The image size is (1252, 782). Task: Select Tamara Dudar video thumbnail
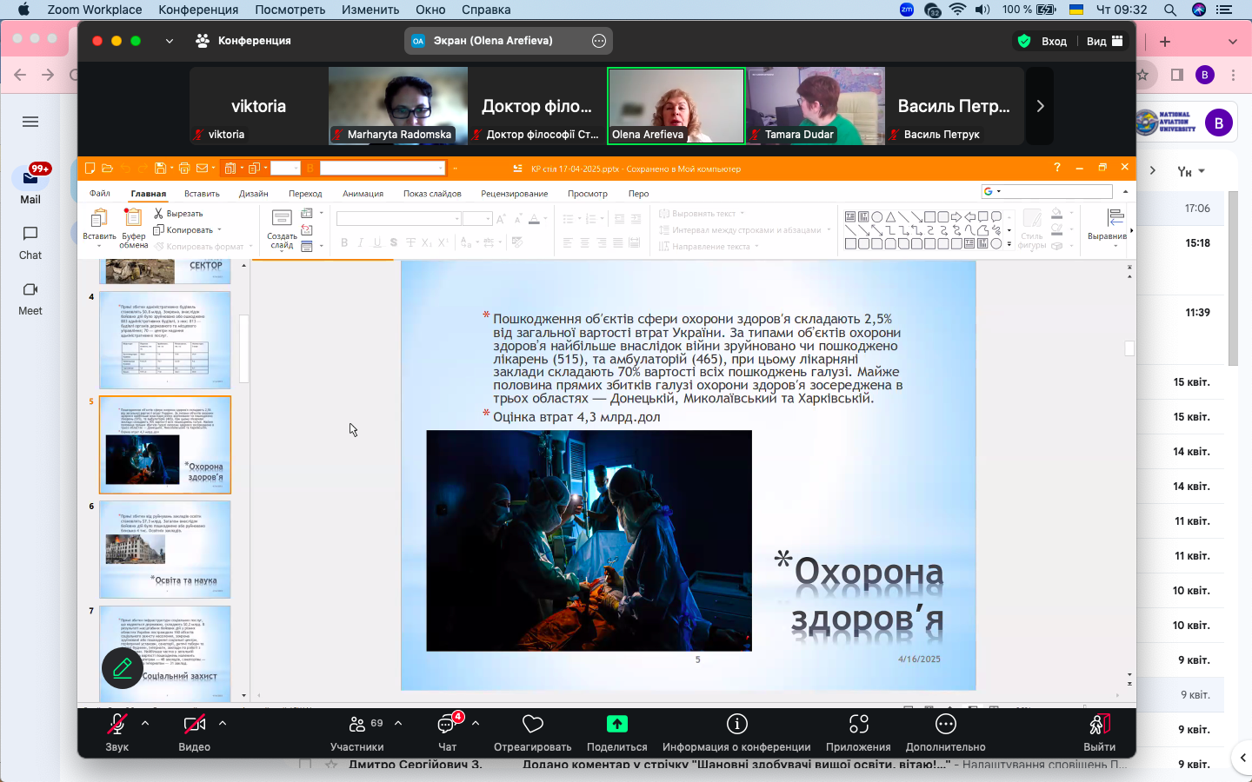click(x=816, y=106)
